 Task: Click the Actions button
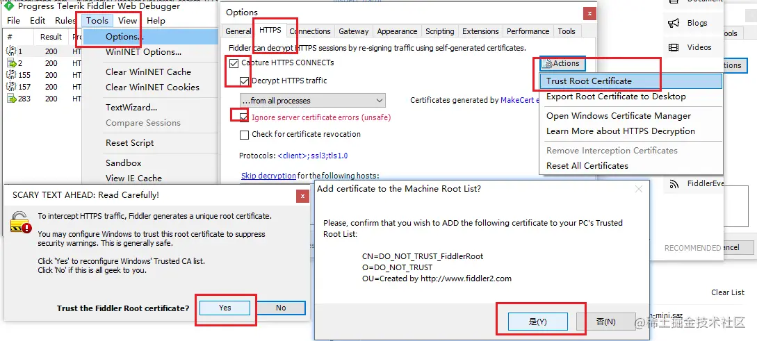tap(562, 64)
